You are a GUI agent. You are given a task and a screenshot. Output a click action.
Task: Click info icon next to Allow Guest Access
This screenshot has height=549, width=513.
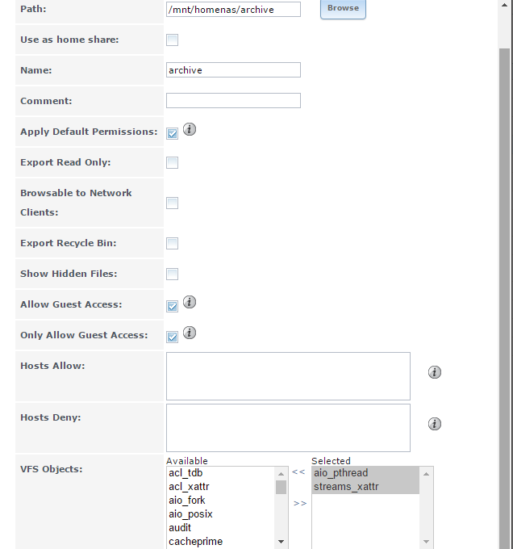(x=190, y=302)
